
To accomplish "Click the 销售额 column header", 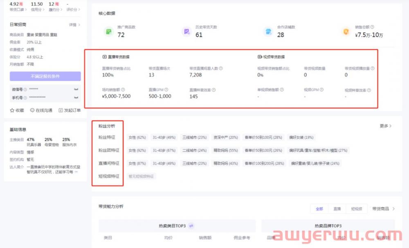I will [x=205, y=237].
